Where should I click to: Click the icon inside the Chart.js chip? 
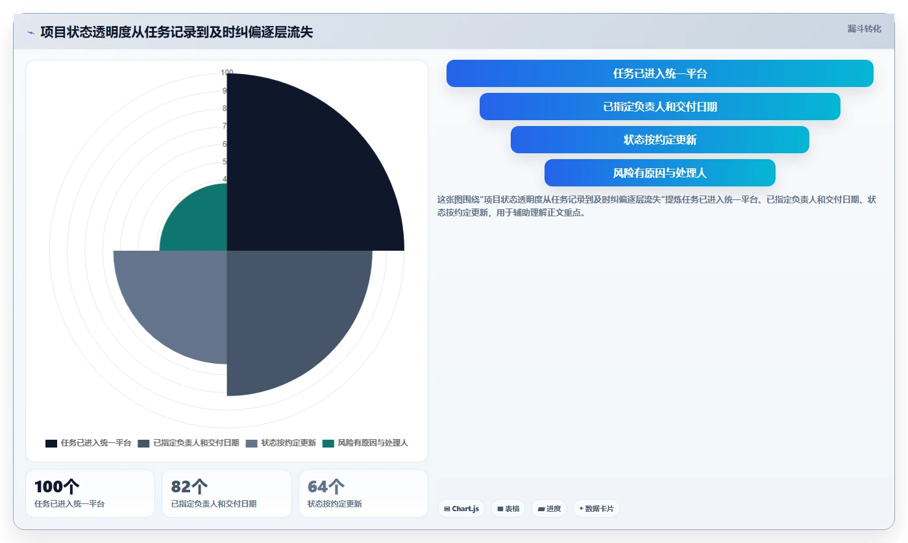point(447,509)
